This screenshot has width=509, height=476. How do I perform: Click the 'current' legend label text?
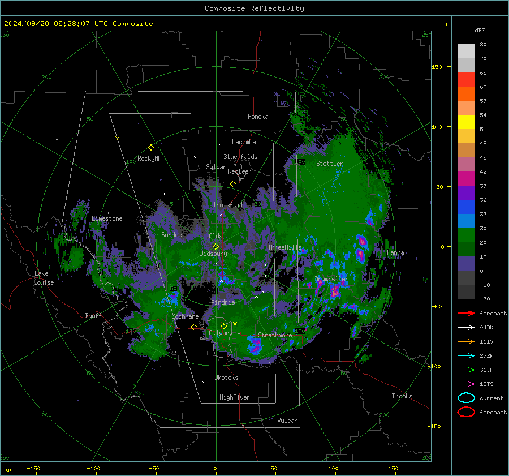tap(491, 398)
